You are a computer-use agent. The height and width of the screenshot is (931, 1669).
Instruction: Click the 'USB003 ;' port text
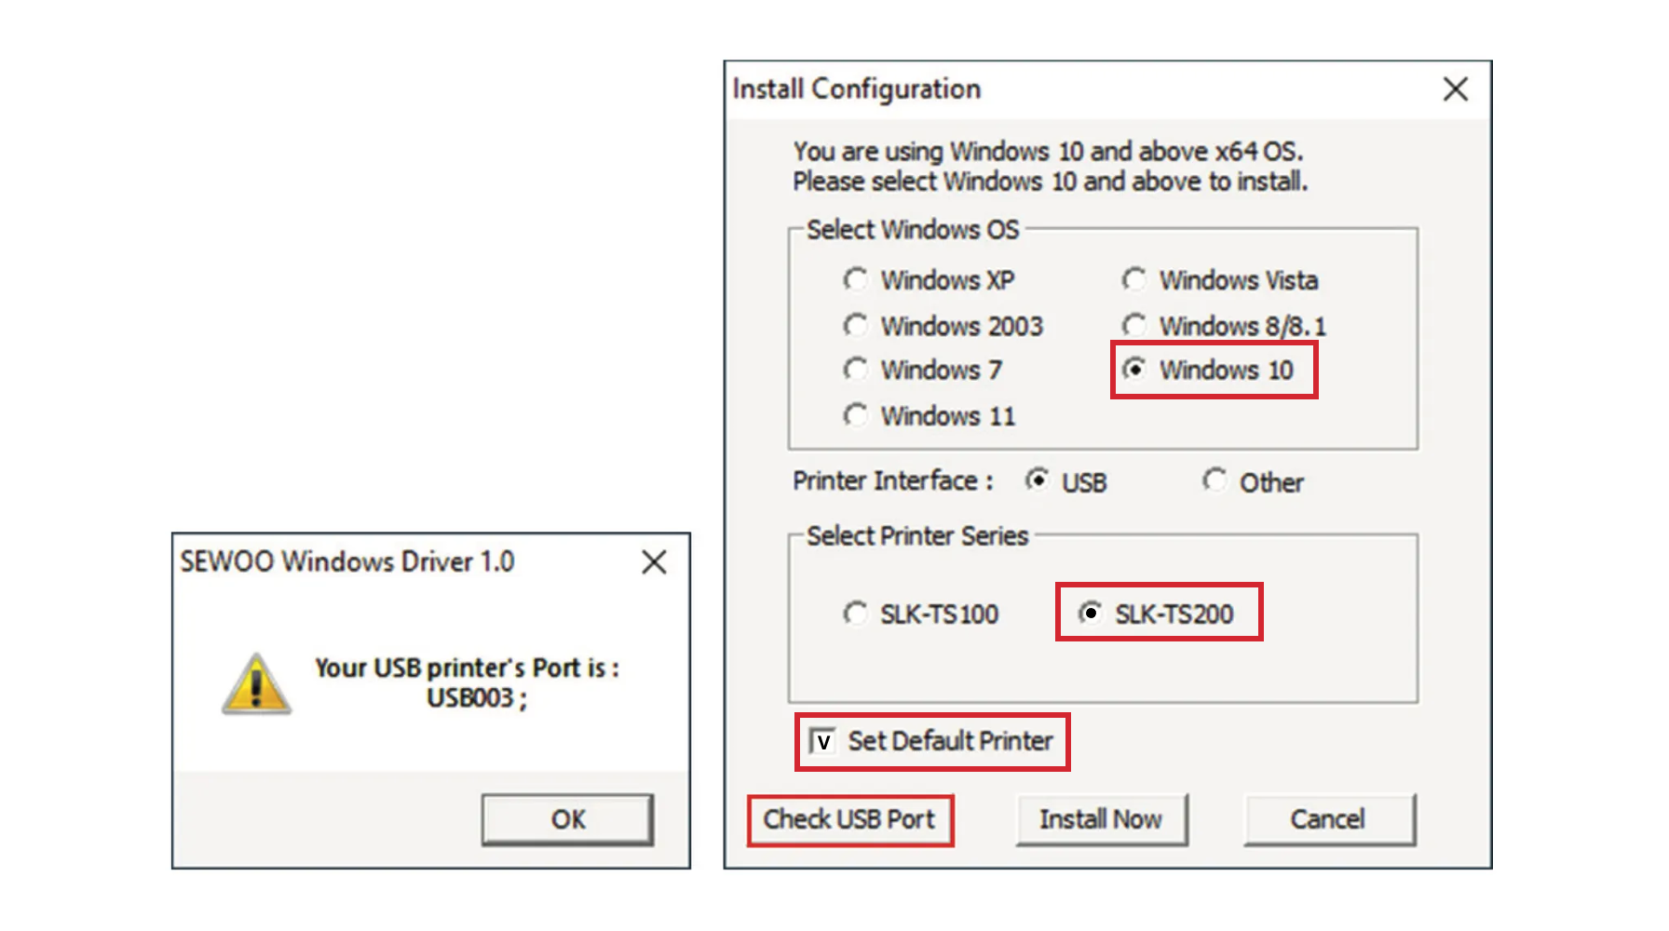(x=477, y=698)
